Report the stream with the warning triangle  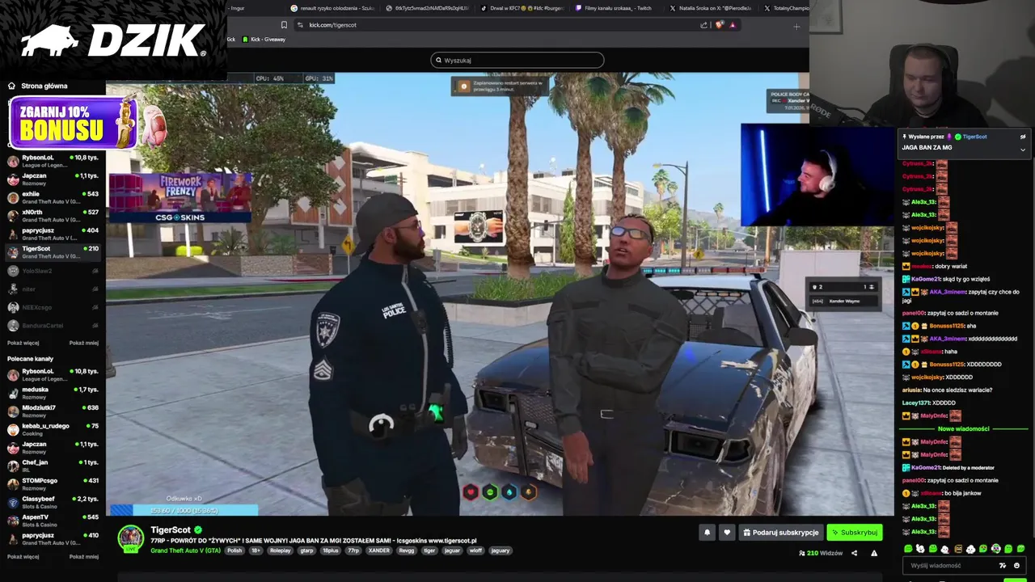[874, 553]
